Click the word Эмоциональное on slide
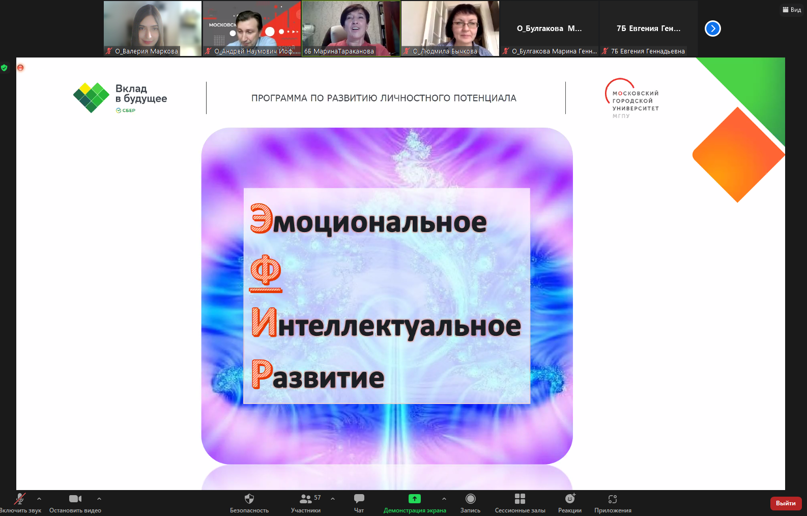This screenshot has height=516, width=807. tap(368, 220)
